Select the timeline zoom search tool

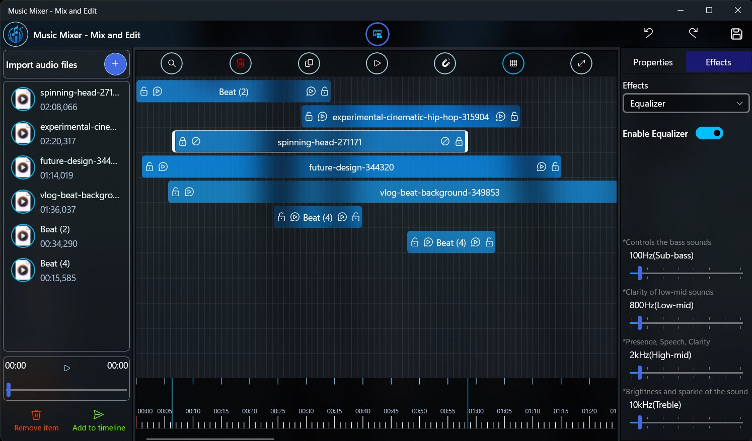point(172,63)
